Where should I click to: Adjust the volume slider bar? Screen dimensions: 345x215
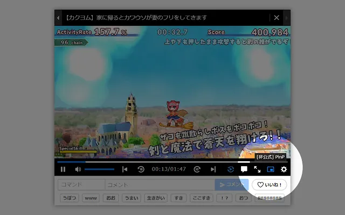tap(99, 169)
